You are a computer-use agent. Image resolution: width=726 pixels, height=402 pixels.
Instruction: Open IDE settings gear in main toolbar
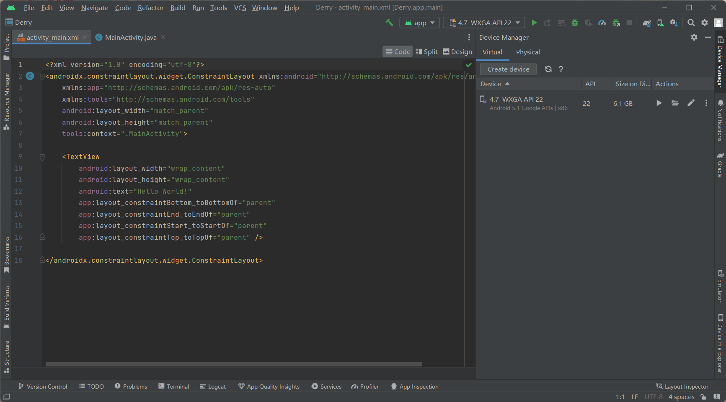(705, 23)
